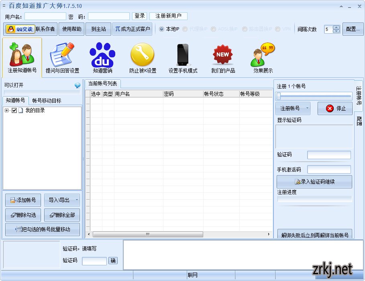Viewport: 365px width, 281px height.
Task: Focus the 手机激活码 input field
Action: coord(329,170)
